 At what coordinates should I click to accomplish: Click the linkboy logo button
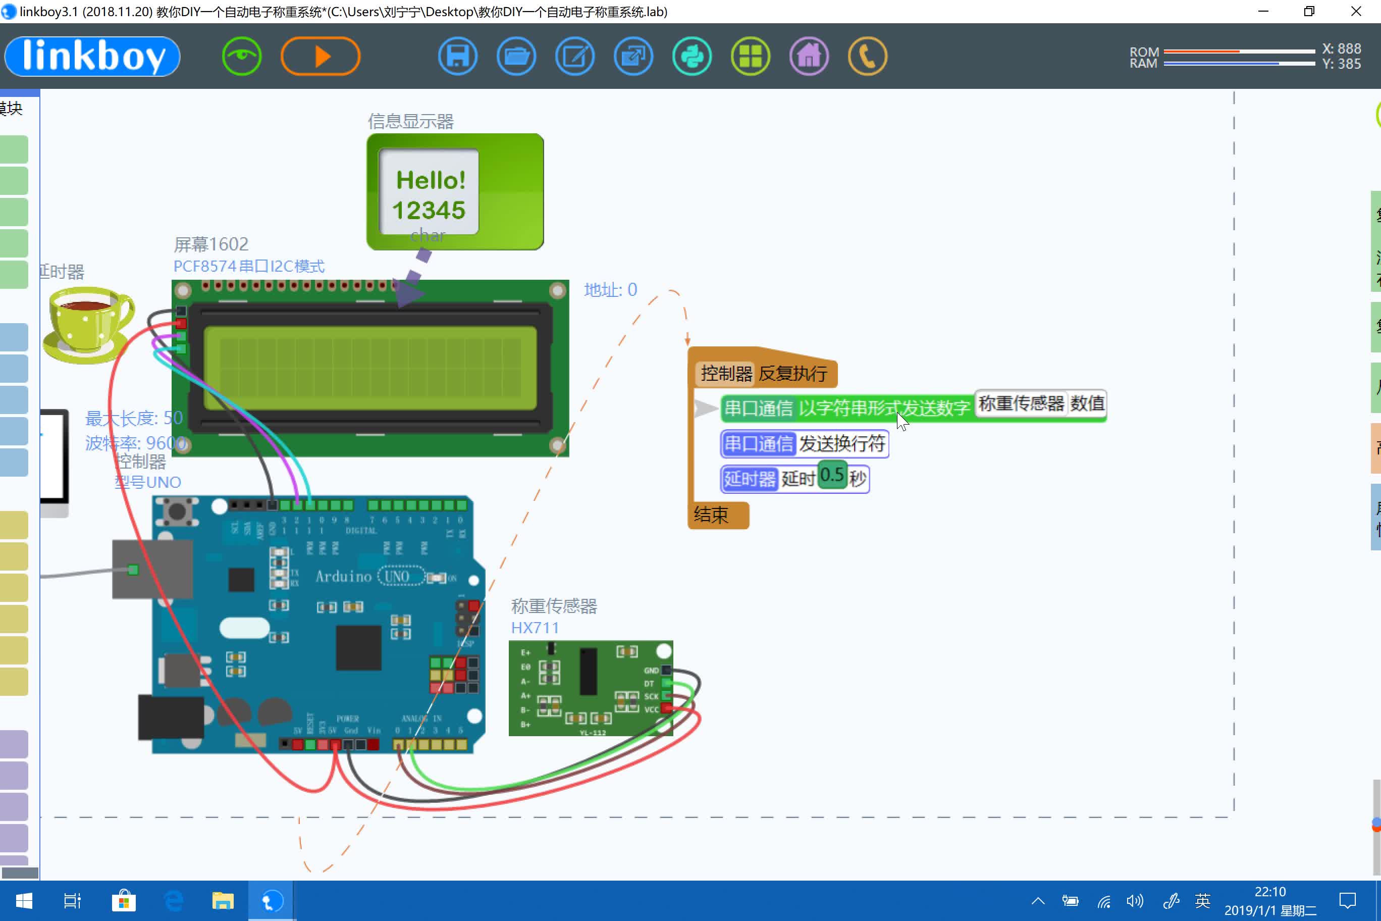tap(92, 57)
